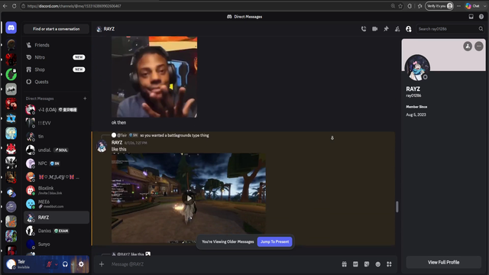Toggle microphone mute in user panel
Viewport: 489px width, 275px height.
click(49, 264)
